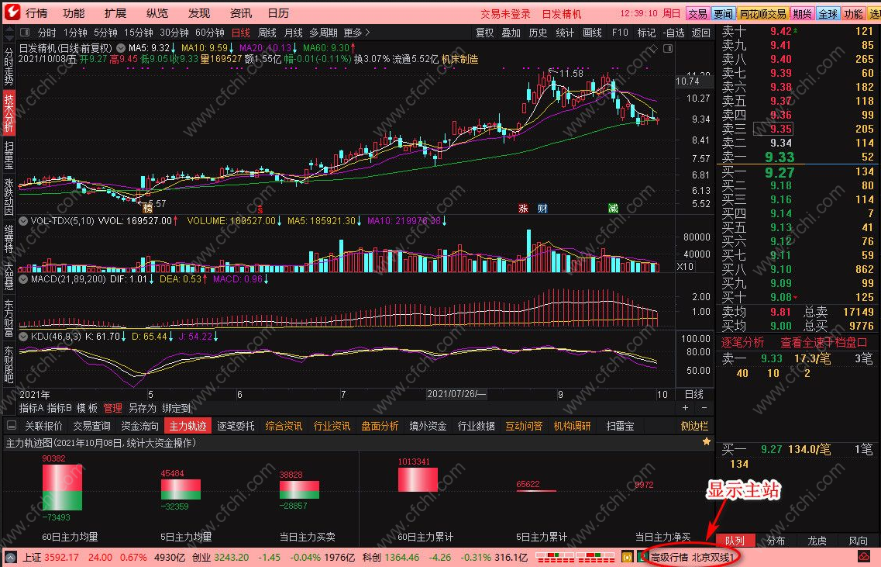Select the 队列 tab at bottom right
Screen dimensions: 881x567
point(735,540)
